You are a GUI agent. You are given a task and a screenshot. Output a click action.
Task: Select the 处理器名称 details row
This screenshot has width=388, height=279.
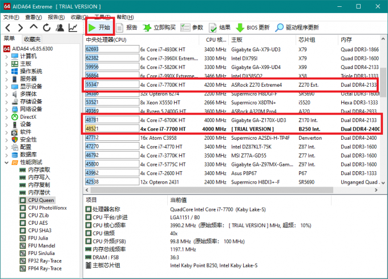tap(176, 209)
